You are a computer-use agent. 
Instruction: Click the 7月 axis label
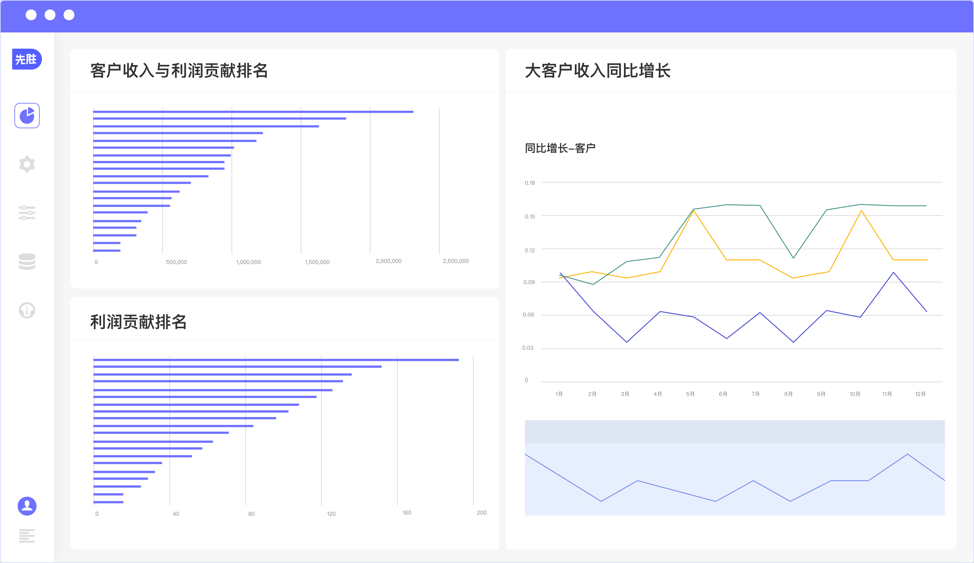[756, 394]
